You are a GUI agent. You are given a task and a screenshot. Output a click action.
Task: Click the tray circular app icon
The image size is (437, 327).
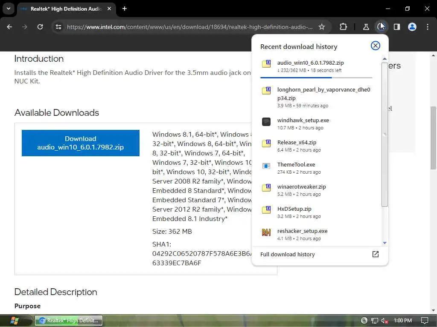point(364,321)
